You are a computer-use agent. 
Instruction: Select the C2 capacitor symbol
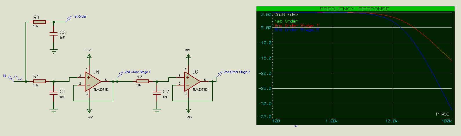[x=157, y=93]
